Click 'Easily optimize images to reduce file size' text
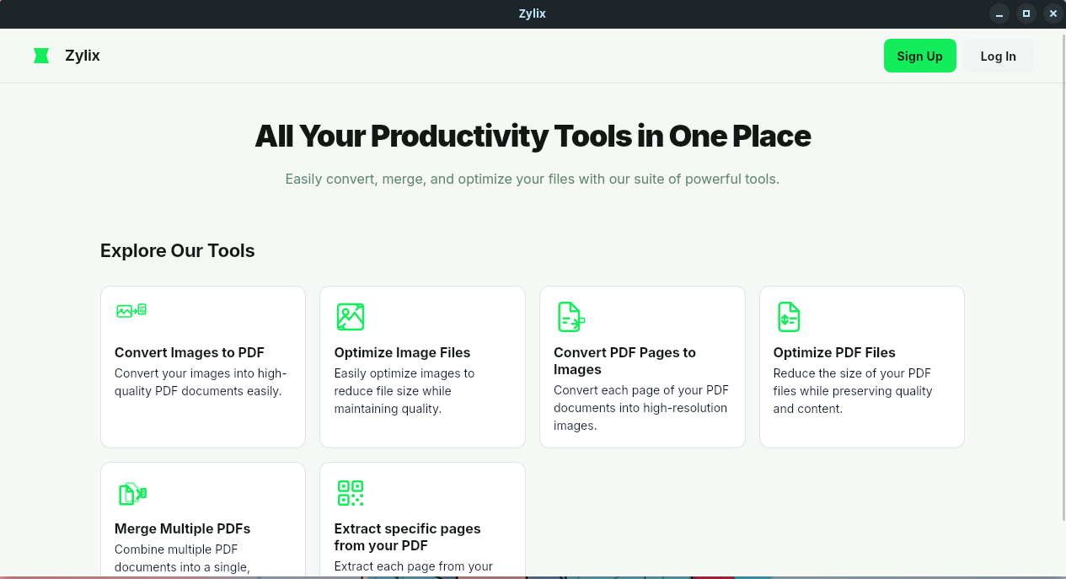The height and width of the screenshot is (579, 1066). pyautogui.click(x=404, y=391)
